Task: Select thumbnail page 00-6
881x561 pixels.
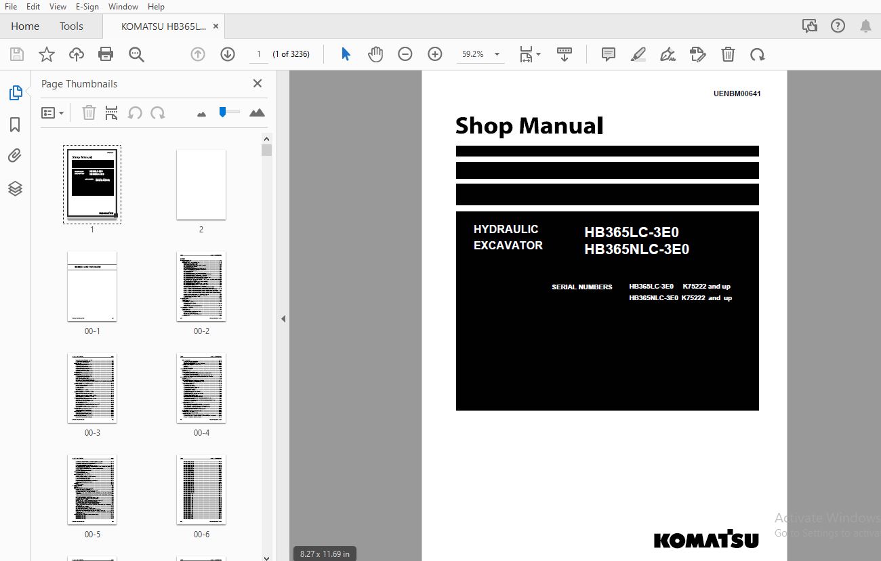Action: click(x=201, y=490)
